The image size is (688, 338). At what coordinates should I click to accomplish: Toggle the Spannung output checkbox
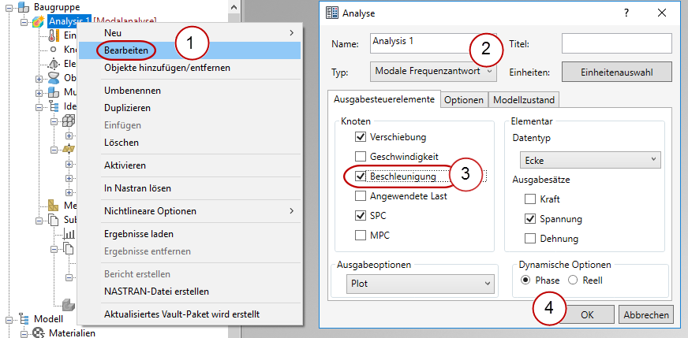(x=529, y=219)
